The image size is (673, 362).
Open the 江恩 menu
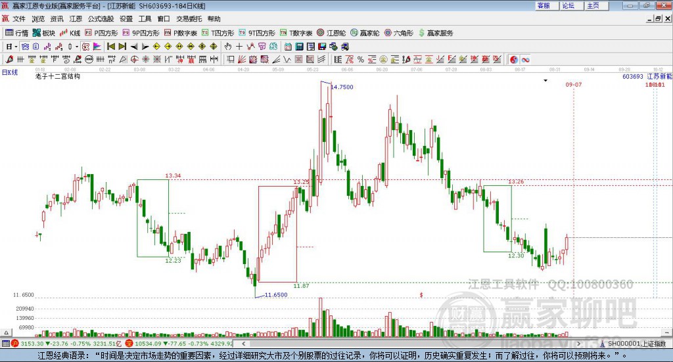pyautogui.click(x=76, y=19)
